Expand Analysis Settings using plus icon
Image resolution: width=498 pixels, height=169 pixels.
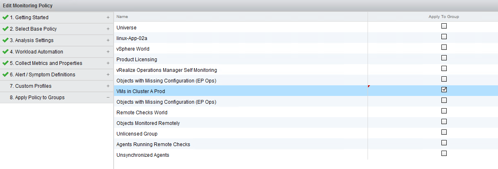point(108,40)
